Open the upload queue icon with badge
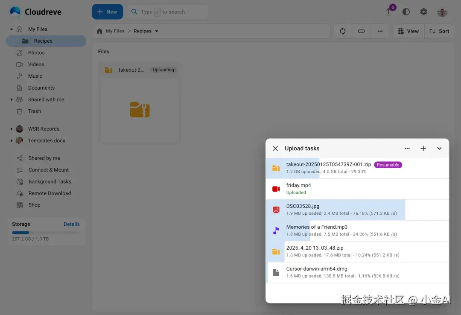 [x=389, y=12]
